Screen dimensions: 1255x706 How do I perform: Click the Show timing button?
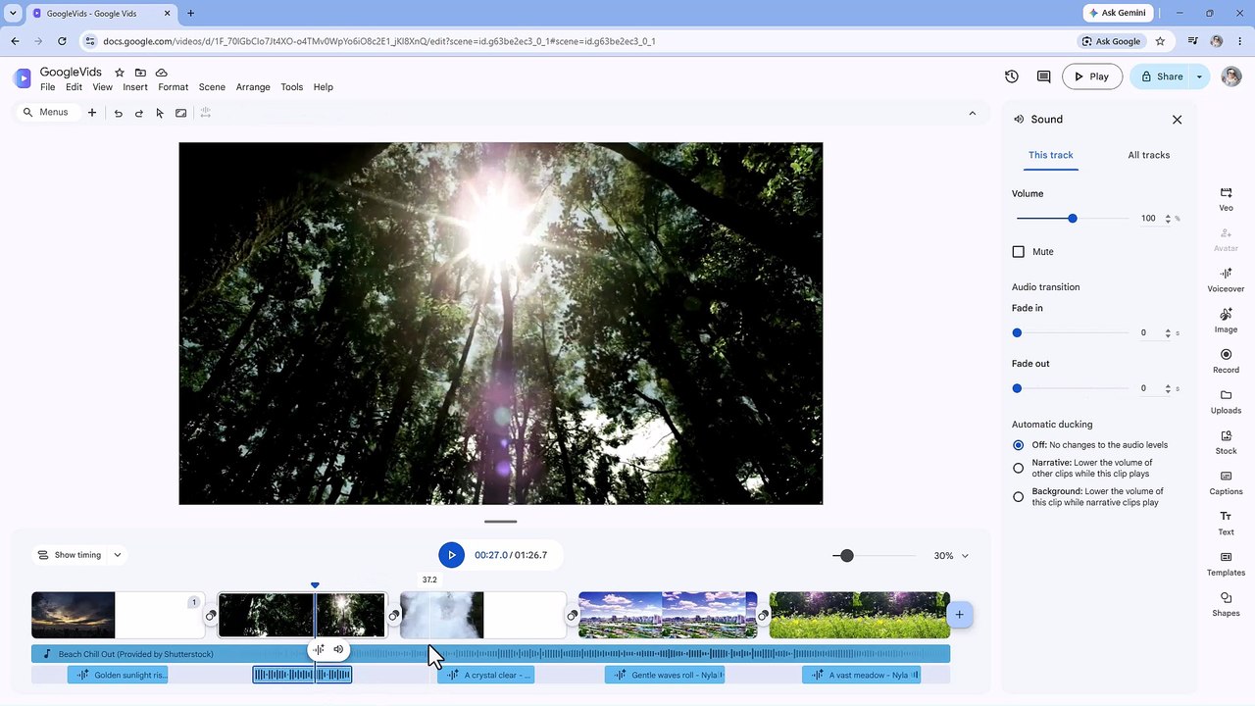[70, 555]
